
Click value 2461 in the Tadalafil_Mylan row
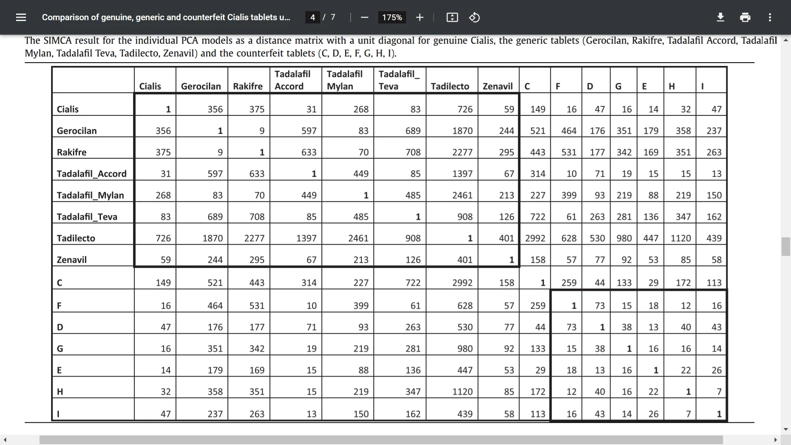[462, 195]
